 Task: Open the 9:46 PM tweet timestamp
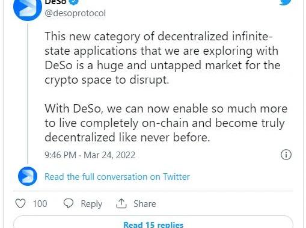[60, 155]
